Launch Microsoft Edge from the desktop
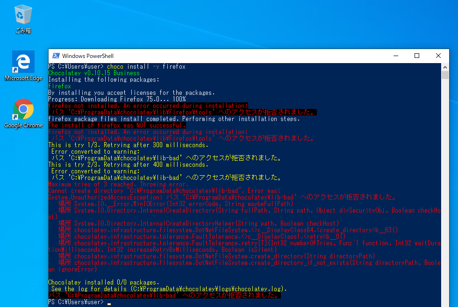This screenshot has height=307, width=458. tap(23, 66)
